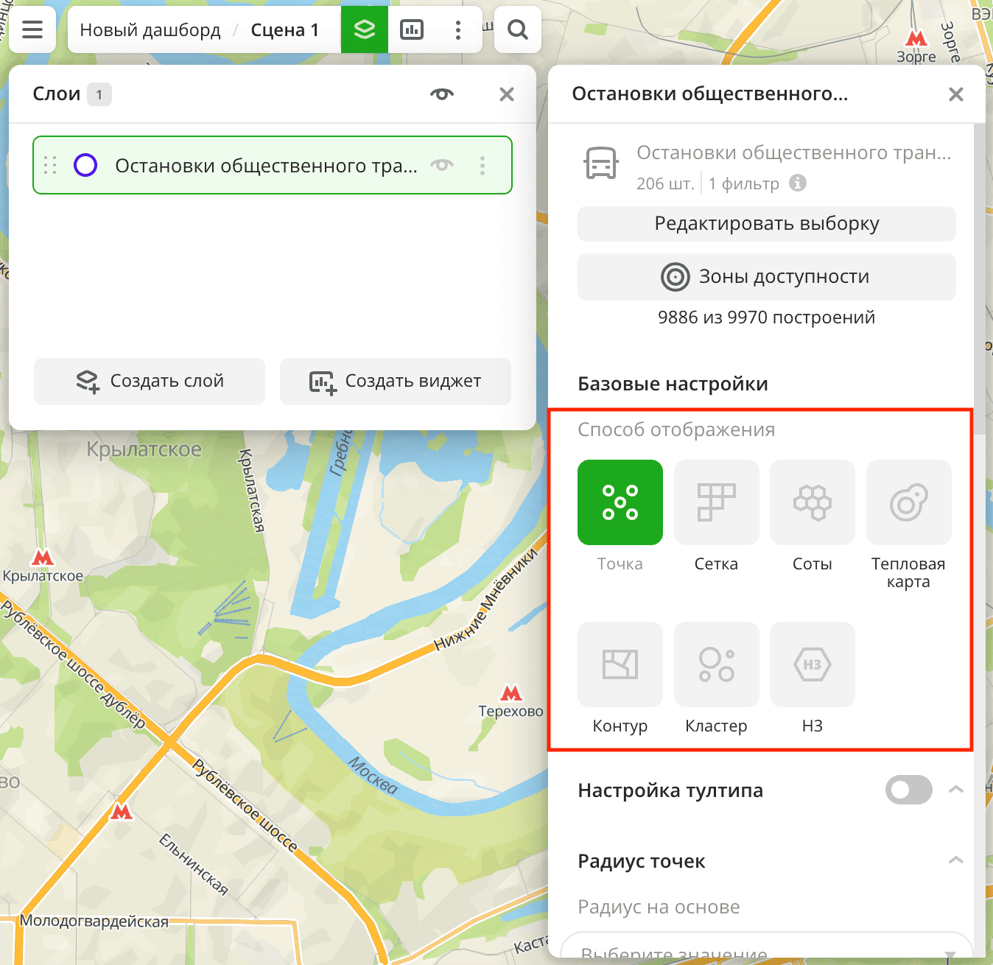
Task: Click the Редактировать выборку button
Action: [766, 224]
